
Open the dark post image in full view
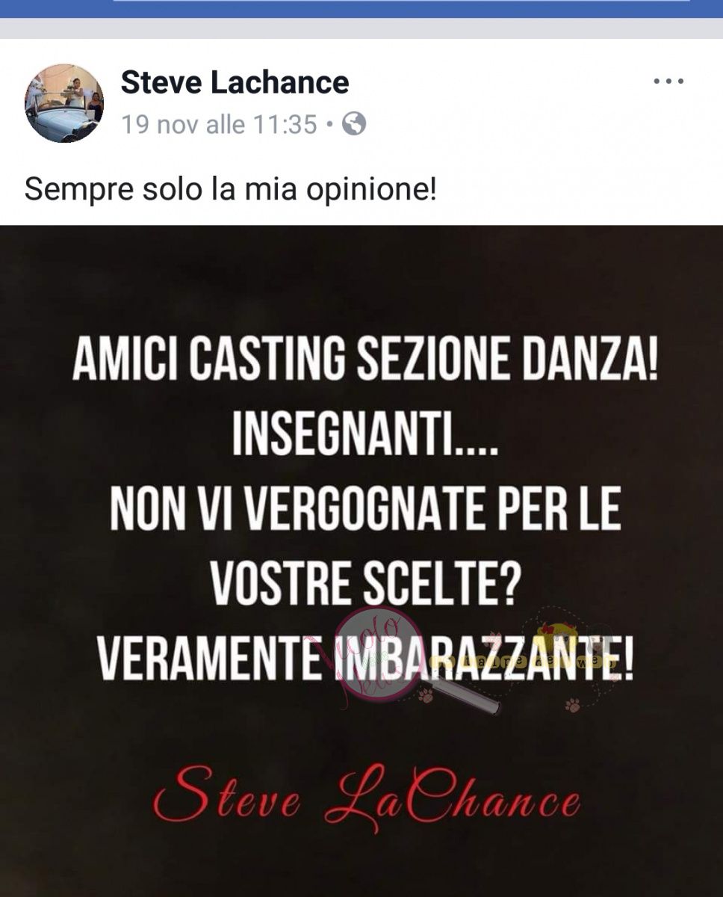tap(361, 561)
